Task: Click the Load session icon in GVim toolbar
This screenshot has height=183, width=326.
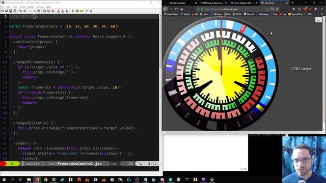Action: tap(59, 11)
